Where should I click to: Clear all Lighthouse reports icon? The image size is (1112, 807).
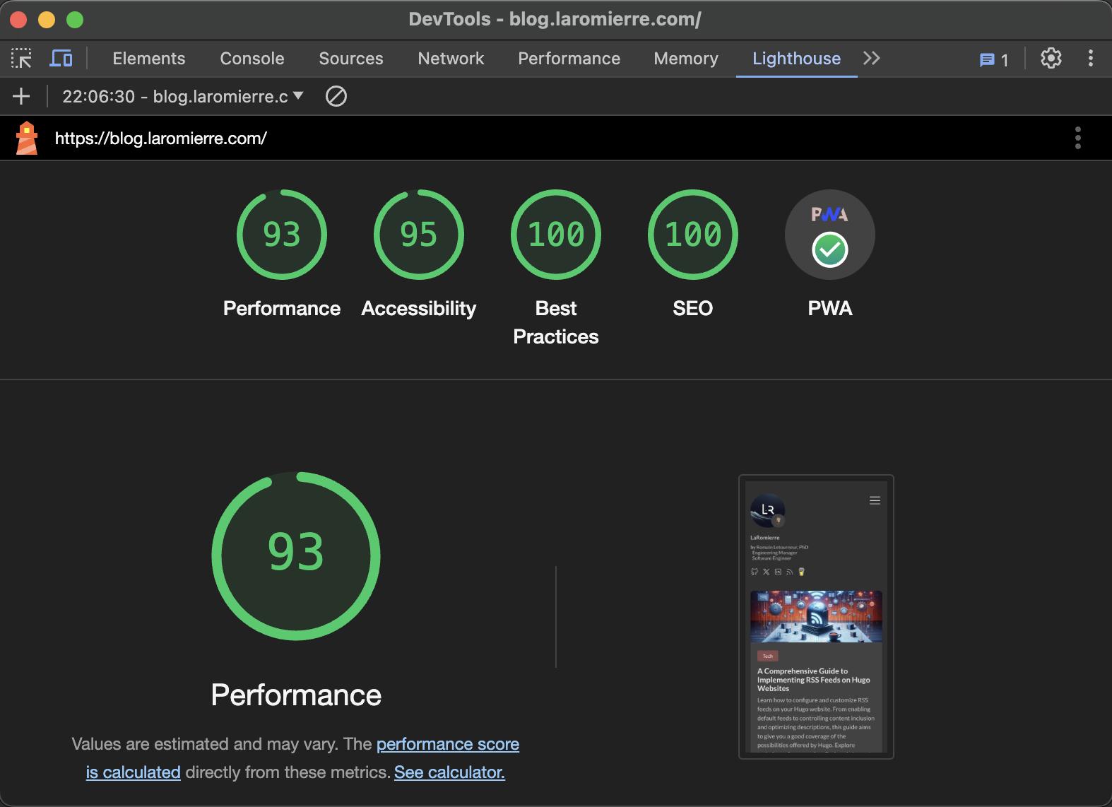336,96
